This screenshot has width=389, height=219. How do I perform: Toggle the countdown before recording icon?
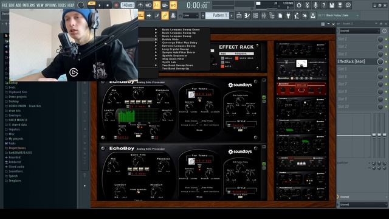(x=157, y=5)
